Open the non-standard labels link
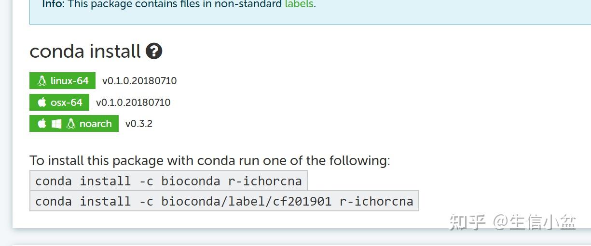The height and width of the screenshot is (246, 591). [299, 4]
